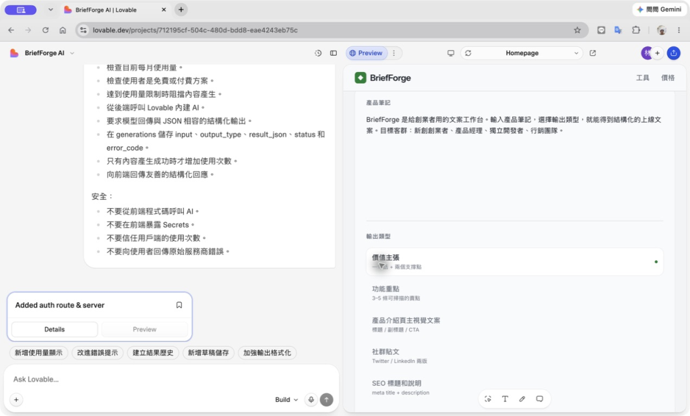Open 價格 nav link in preview
The width and height of the screenshot is (690, 416).
click(668, 78)
